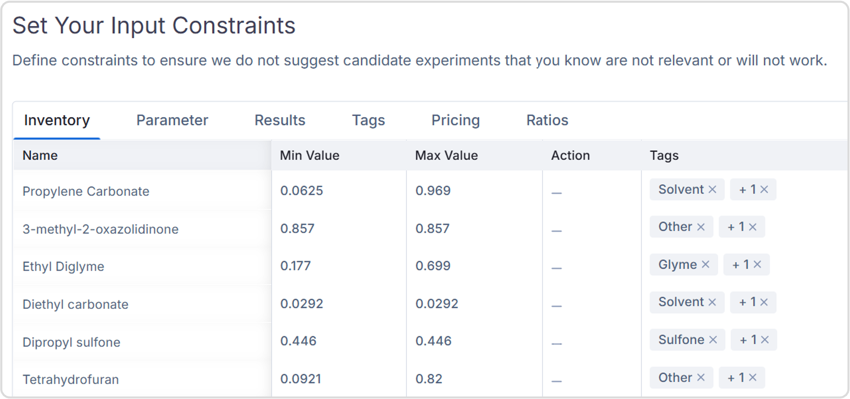Remove Solvent tag from Propylene Carbonate row
Screen dimensions: 850x399
pos(712,190)
